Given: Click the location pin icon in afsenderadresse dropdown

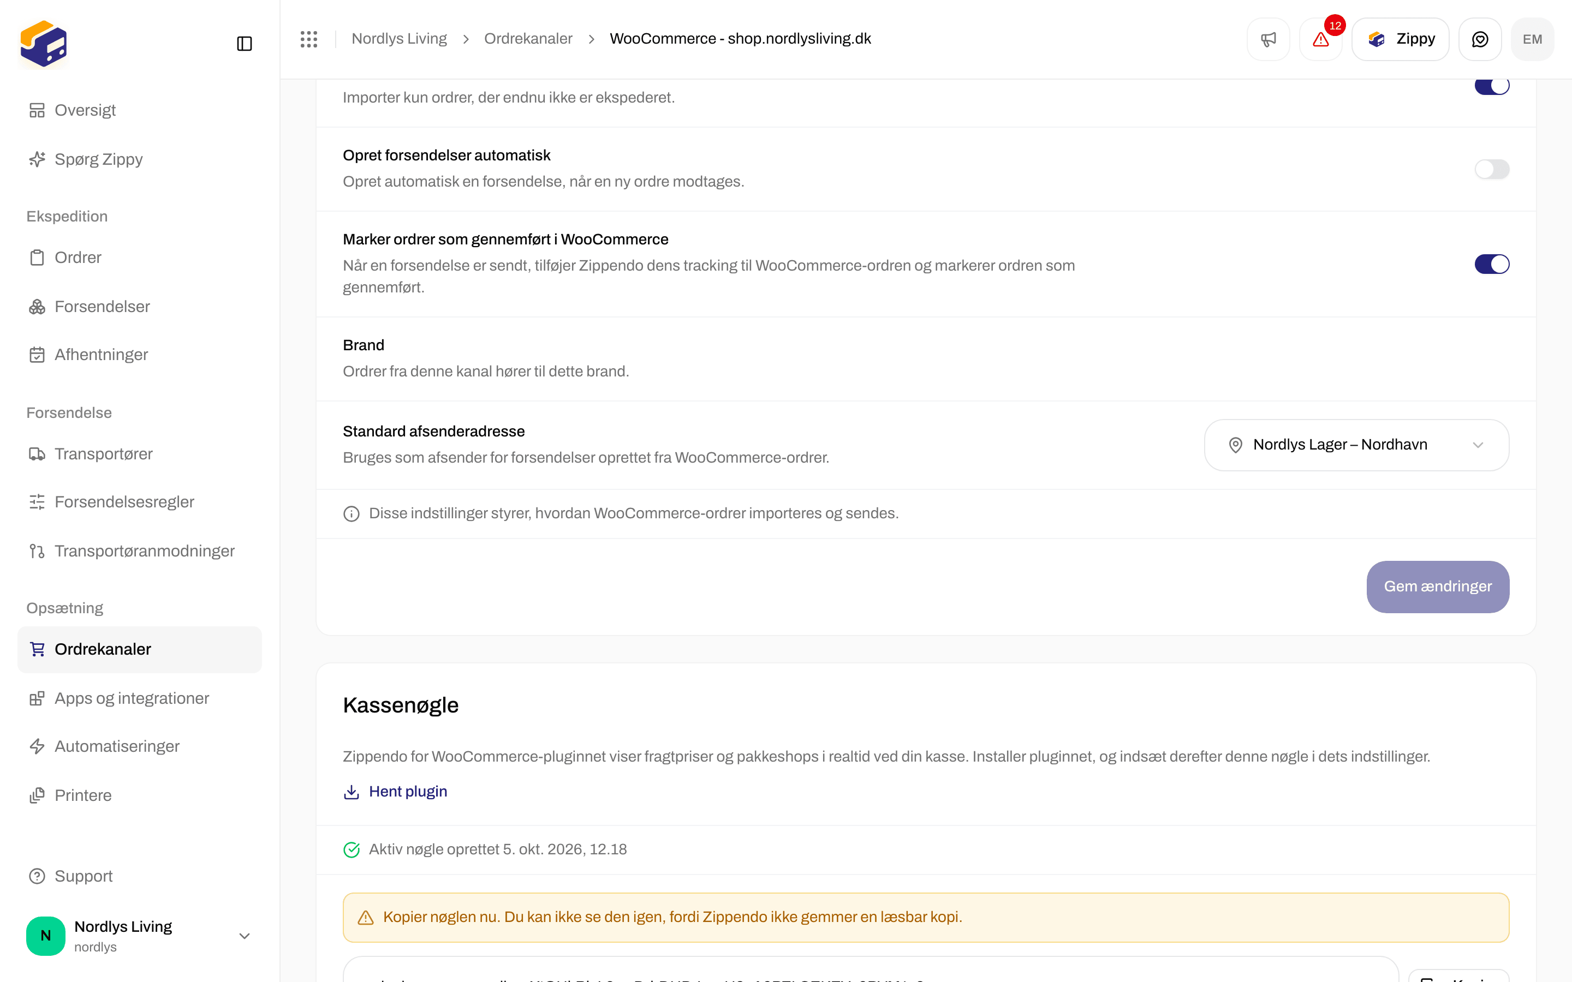Looking at the screenshot, I should coord(1236,445).
